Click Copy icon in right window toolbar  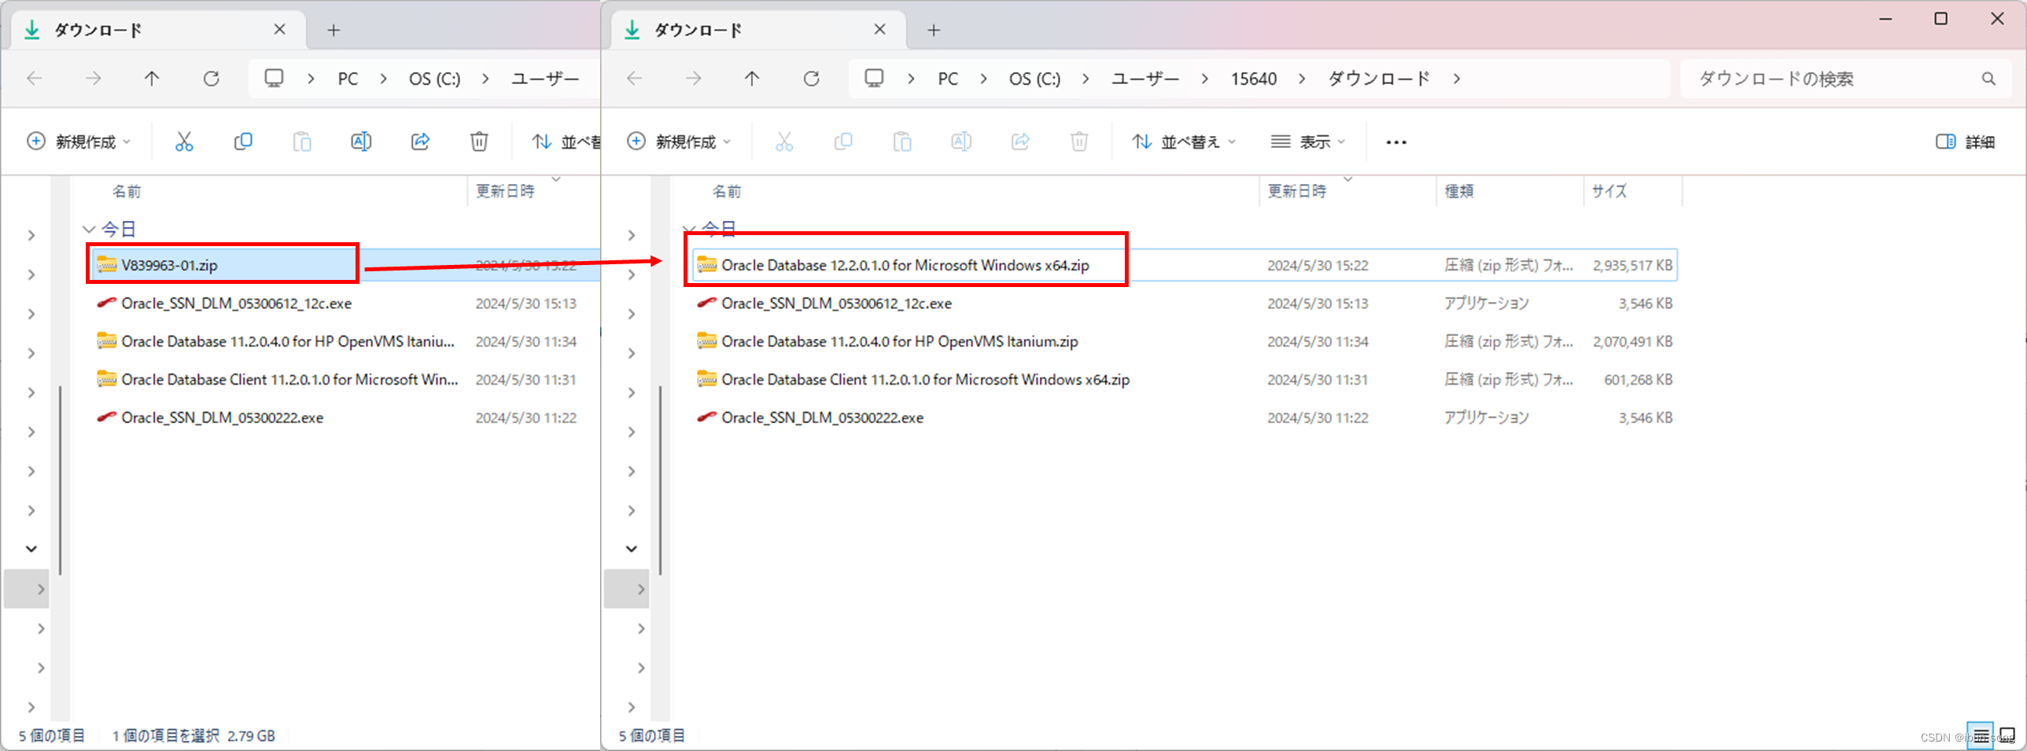(x=843, y=142)
